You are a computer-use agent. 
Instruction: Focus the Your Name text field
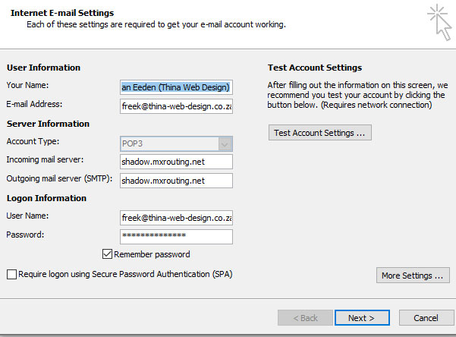pos(176,87)
